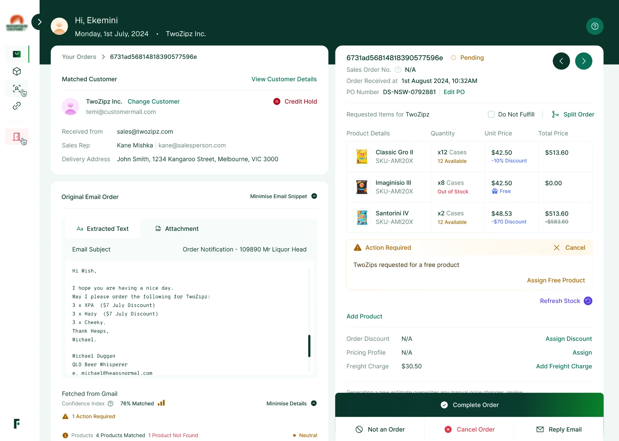Click the Confidence Index help icon
Screen dimensions: 619x441
110,404
